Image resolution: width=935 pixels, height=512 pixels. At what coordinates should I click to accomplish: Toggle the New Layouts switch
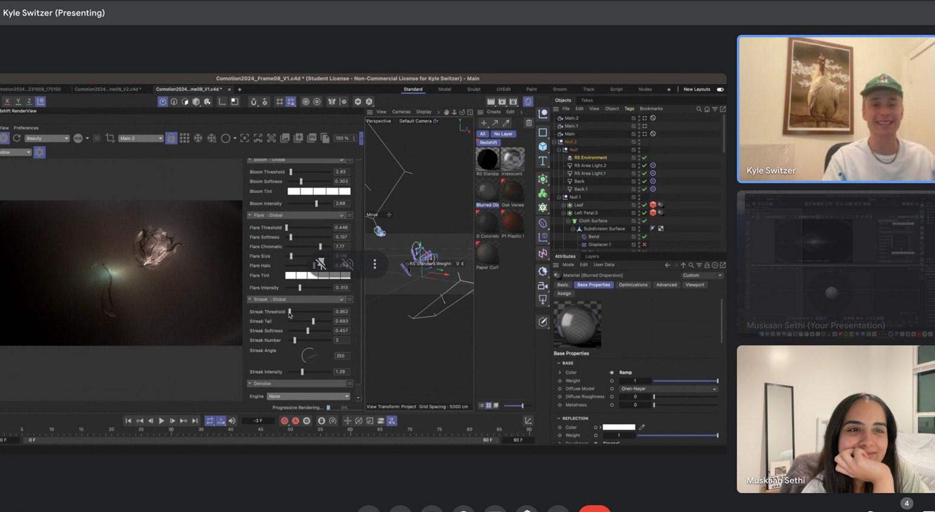pyautogui.click(x=720, y=89)
